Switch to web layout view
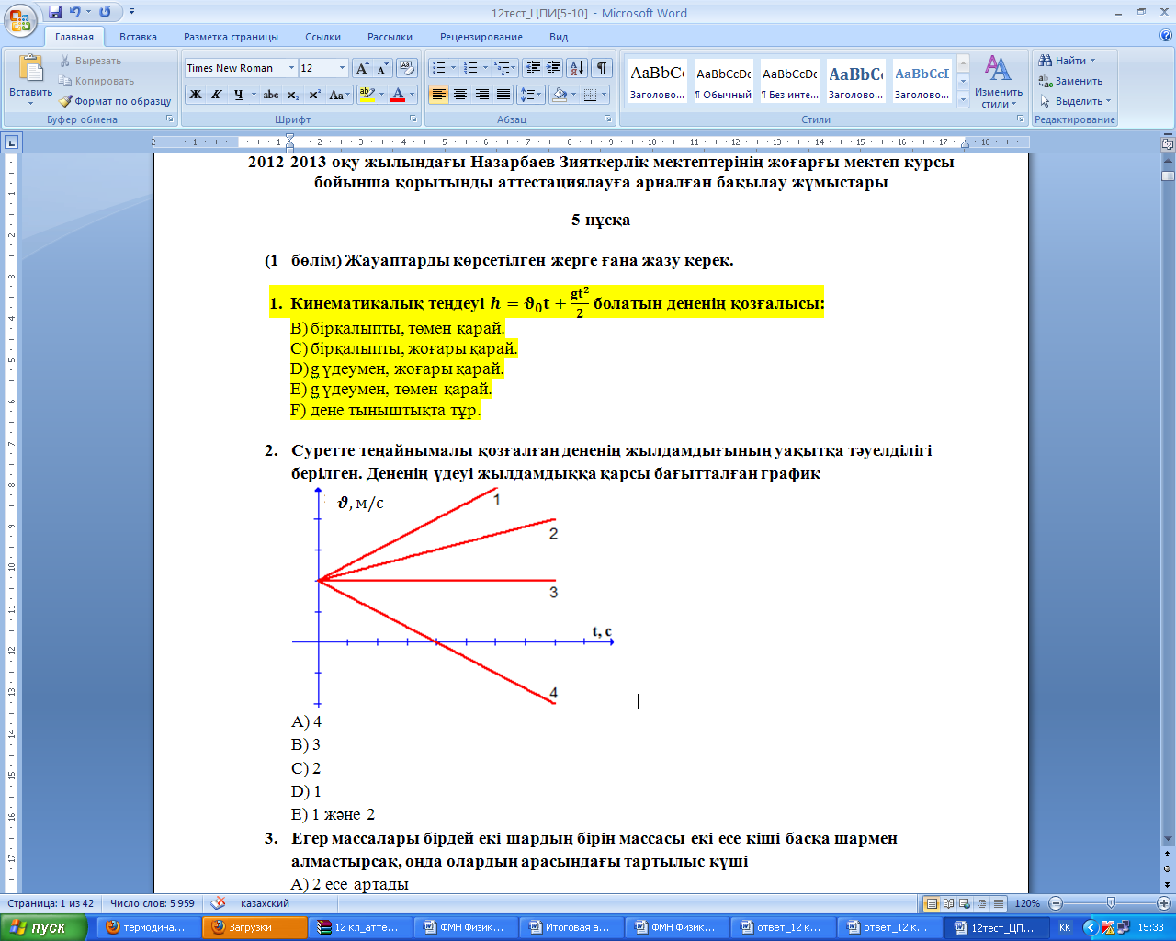This screenshot has width=1176, height=941. 965,903
